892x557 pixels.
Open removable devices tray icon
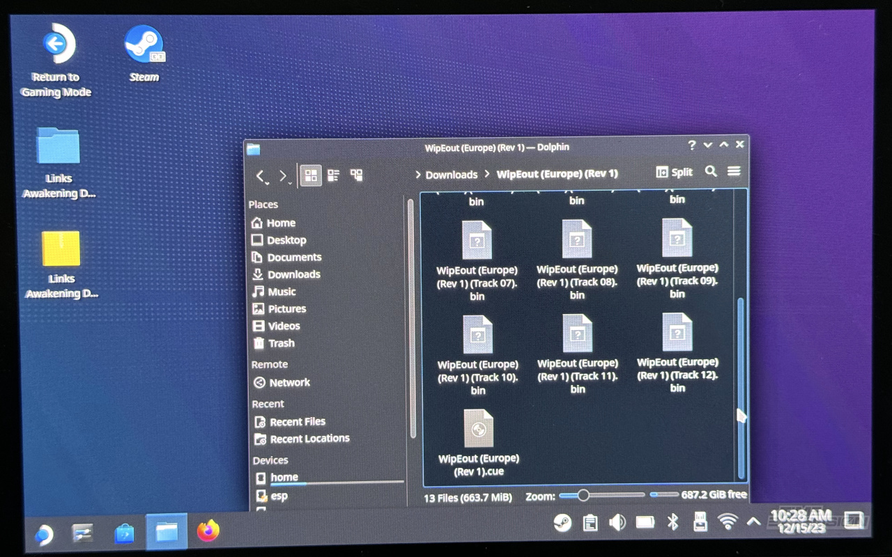coord(700,521)
